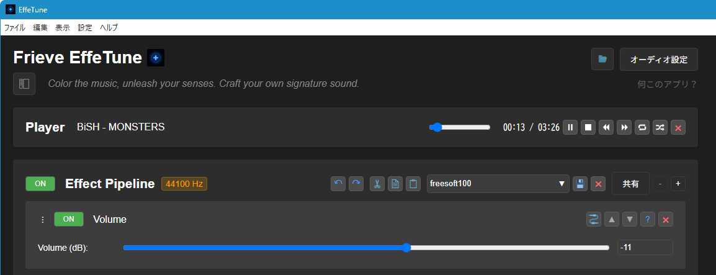Click the 44100 Hz sample rate badge
Viewport: 716px width, 275px height.
184,184
